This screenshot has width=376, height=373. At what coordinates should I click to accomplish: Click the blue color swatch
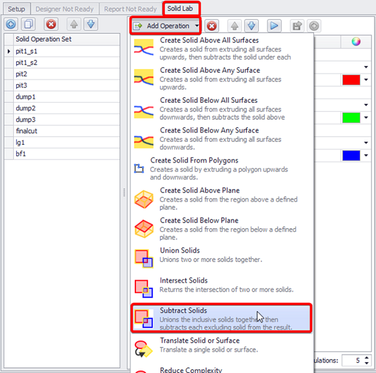[x=352, y=155]
